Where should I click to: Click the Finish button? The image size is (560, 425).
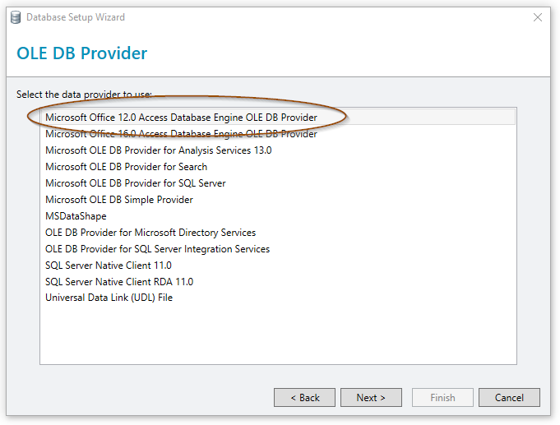pos(442,398)
